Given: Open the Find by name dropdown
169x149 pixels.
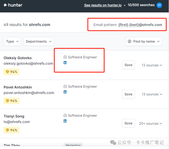Looking at the screenshot, I should click(x=144, y=41).
